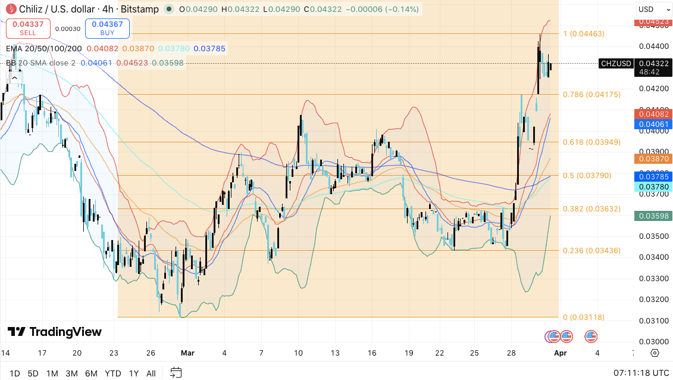Click the small collapse chevron on the chart's left edge

tap(14, 77)
